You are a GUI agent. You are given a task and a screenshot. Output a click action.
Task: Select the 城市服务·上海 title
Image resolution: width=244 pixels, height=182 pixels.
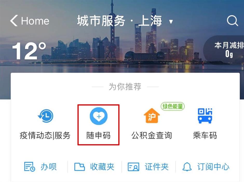click(119, 21)
